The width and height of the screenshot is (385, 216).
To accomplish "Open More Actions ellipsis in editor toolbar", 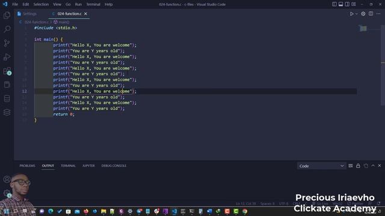I will click(378, 14).
